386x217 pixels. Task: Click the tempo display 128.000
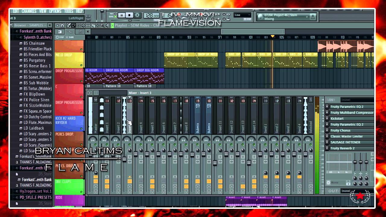[x=151, y=15]
